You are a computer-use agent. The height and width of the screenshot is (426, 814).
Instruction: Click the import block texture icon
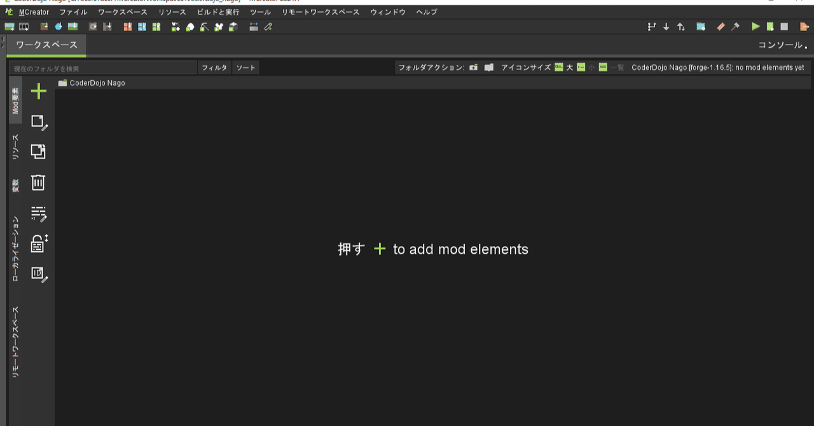(45, 27)
